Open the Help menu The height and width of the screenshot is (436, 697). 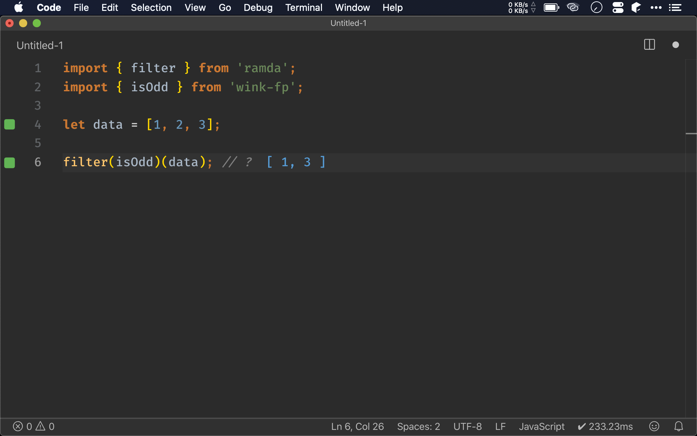pos(392,7)
